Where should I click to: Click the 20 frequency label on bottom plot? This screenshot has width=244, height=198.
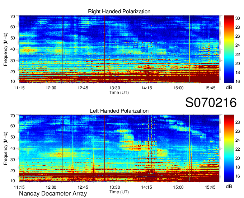[x=13, y=171]
